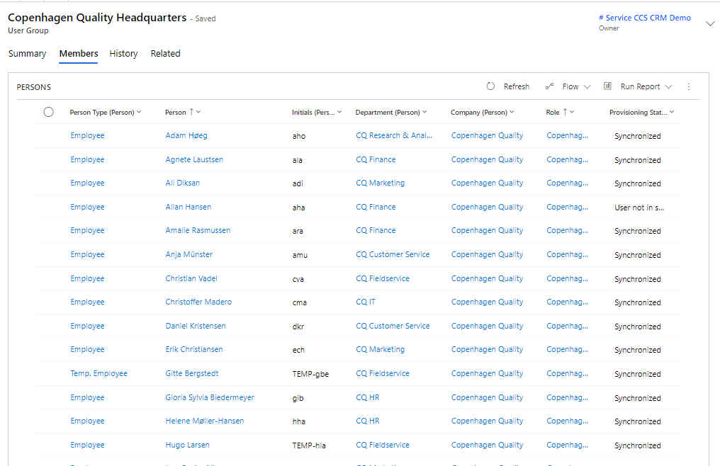Click the Service CCS CRM Demo owner link

(644, 18)
